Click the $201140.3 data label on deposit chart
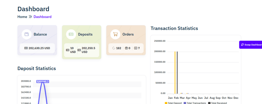This screenshot has height=104, width=262. tap(42, 82)
